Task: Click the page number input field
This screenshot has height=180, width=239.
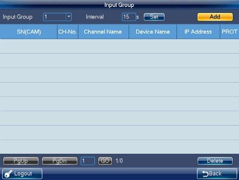Action: [x=88, y=161]
